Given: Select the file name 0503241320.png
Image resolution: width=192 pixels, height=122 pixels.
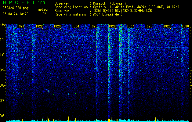Looking at the screenshot, I should [x=16, y=8].
